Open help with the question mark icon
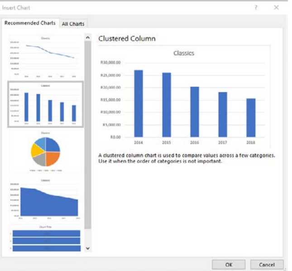 (x=256, y=7)
